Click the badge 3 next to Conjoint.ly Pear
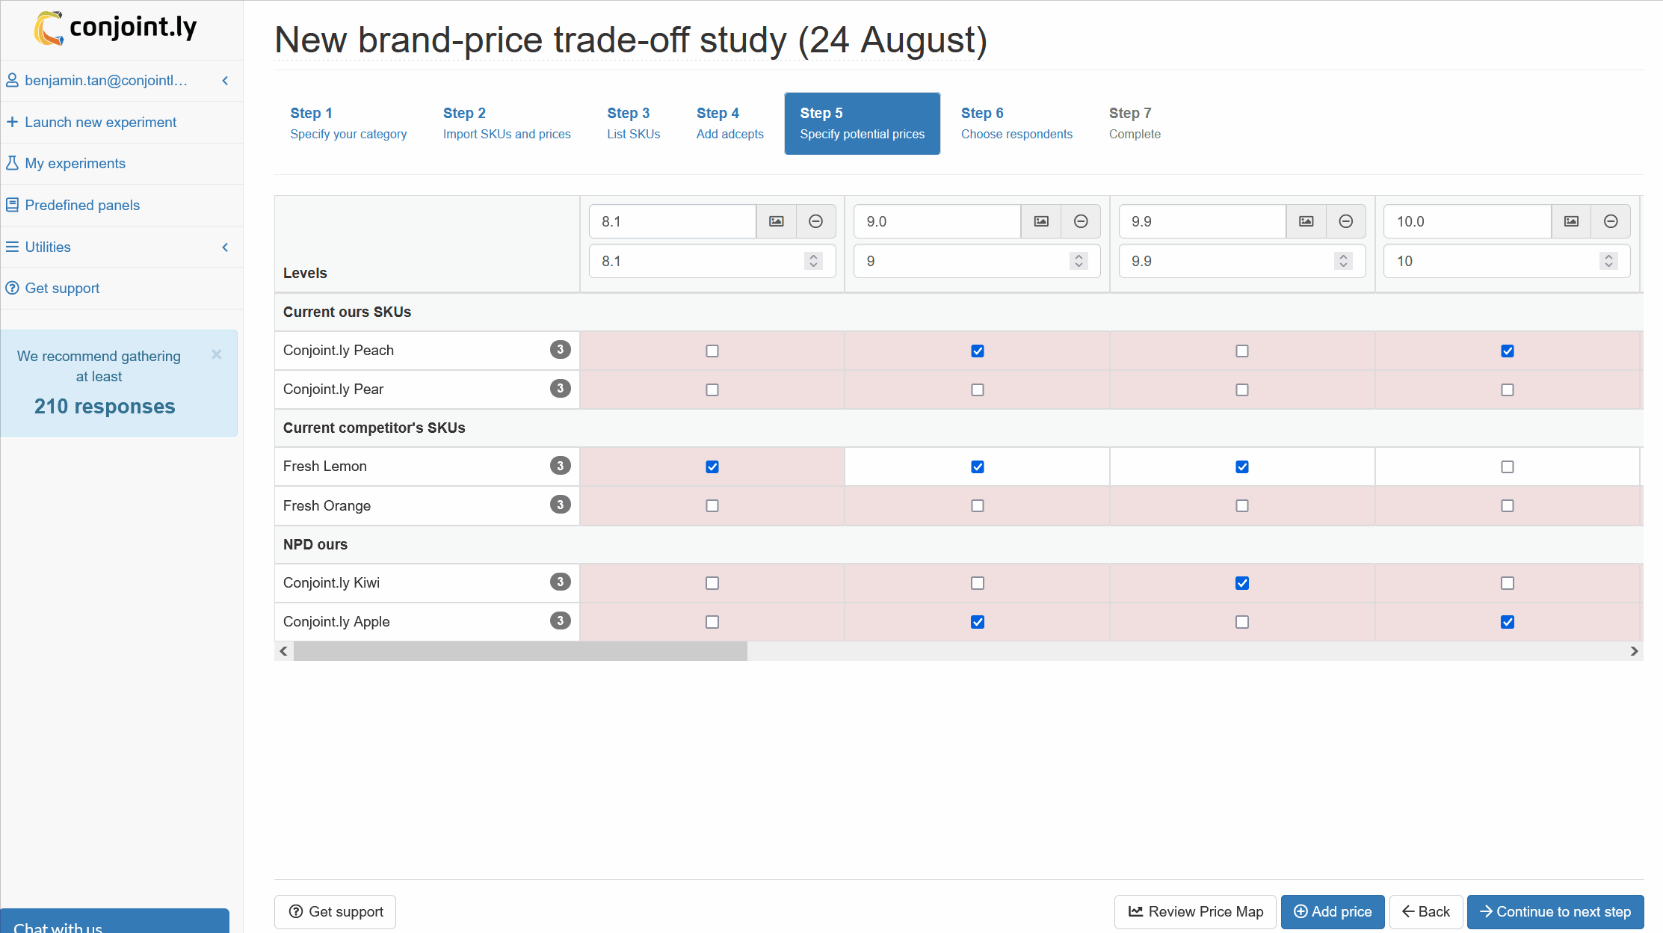The image size is (1663, 933). pos(561,388)
